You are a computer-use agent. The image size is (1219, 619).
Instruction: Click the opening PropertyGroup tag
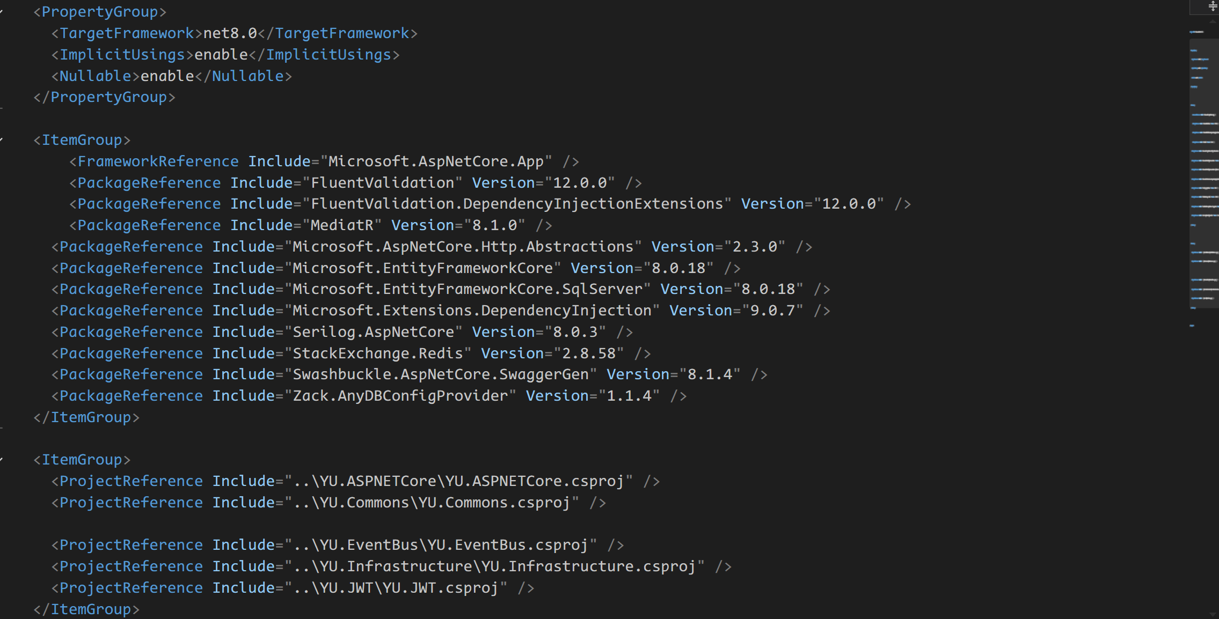(100, 12)
